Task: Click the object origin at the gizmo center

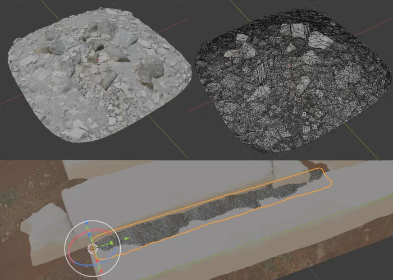Action: tap(92, 247)
